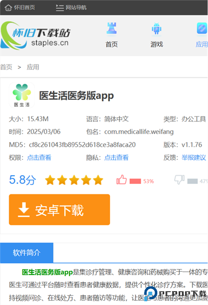The height and width of the screenshot is (305, 208).
Task: Click the chess rook 首页 icon
Action: tap(111, 29)
